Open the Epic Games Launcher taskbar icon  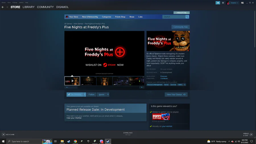(88, 141)
